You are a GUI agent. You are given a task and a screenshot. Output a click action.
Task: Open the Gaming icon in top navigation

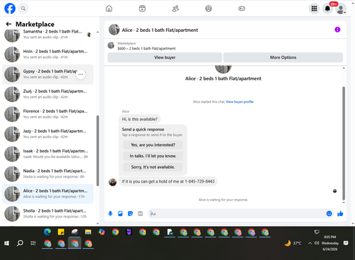click(x=241, y=9)
